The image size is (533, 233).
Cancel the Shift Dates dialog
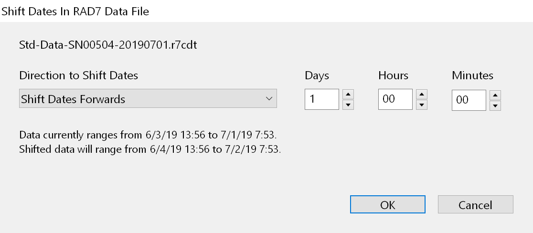click(475, 204)
